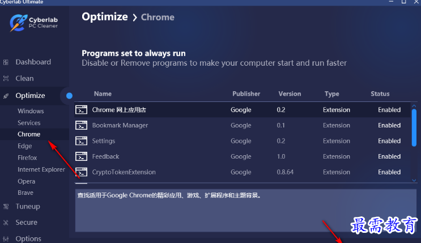Image resolution: width=421 pixels, height=243 pixels.
Task: Select Chrome under Optimize
Action: (29, 134)
